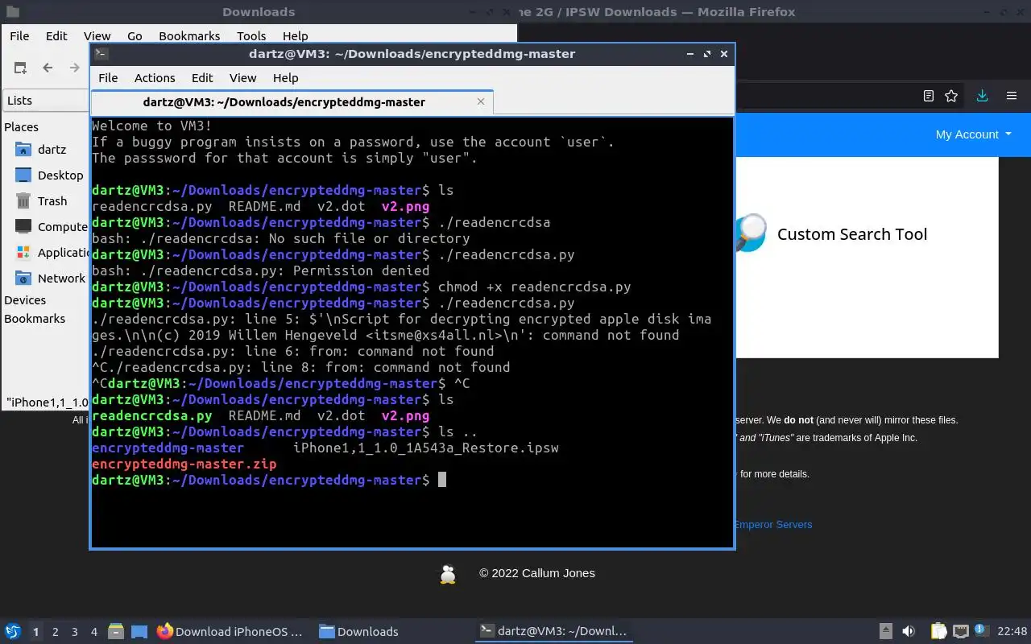Open file manager File menu
Screen dimensions: 1031x644
point(19,35)
